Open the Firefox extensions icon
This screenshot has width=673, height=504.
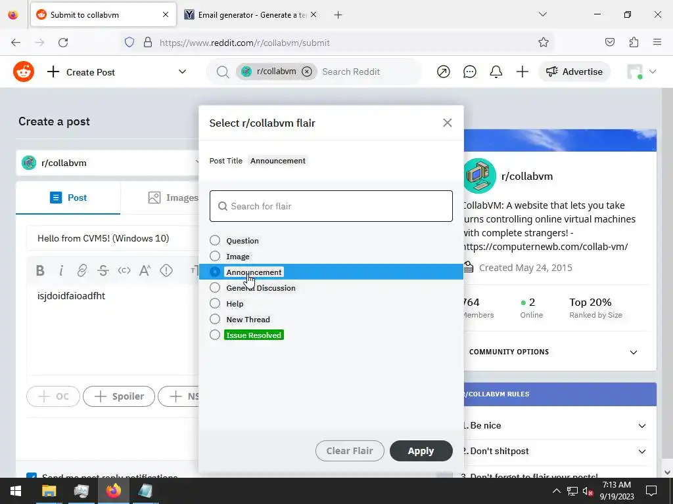point(634,43)
